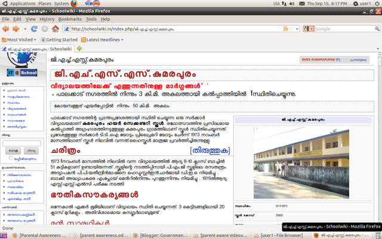Open the File menu

(x=5, y=19)
